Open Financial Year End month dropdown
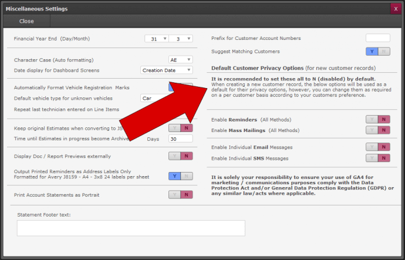The height and width of the screenshot is (260, 405). click(x=181, y=39)
